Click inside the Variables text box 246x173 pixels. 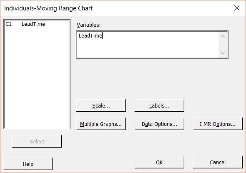tap(148, 45)
